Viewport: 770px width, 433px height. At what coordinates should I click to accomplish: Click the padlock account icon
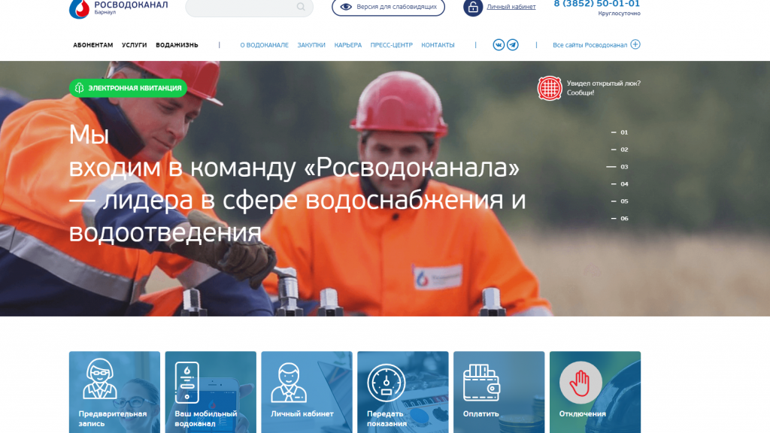point(473,8)
